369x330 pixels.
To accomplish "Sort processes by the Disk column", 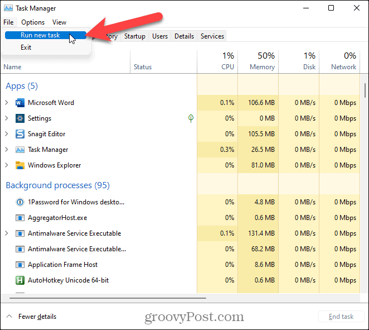I will [x=299, y=62].
